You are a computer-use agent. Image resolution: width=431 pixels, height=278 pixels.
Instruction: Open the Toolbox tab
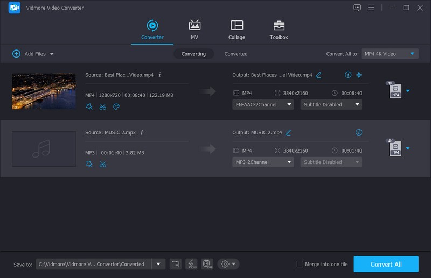click(x=279, y=30)
